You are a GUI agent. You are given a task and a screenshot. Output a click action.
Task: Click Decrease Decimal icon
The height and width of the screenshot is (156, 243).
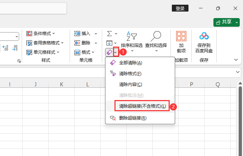(15, 48)
